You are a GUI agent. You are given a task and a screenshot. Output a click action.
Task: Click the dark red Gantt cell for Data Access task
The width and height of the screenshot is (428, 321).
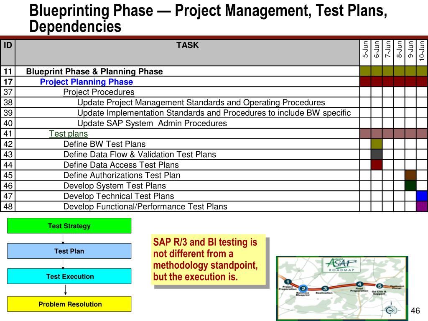pos(377,165)
